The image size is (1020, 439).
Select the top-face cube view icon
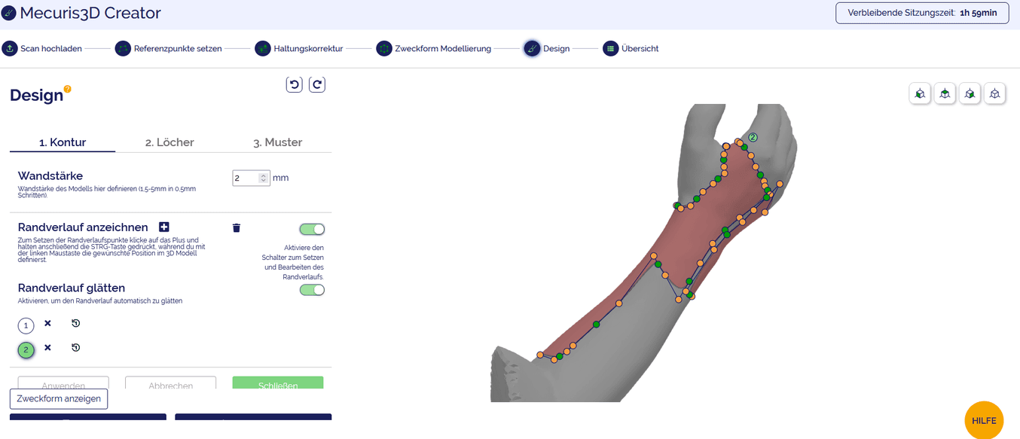[945, 94]
